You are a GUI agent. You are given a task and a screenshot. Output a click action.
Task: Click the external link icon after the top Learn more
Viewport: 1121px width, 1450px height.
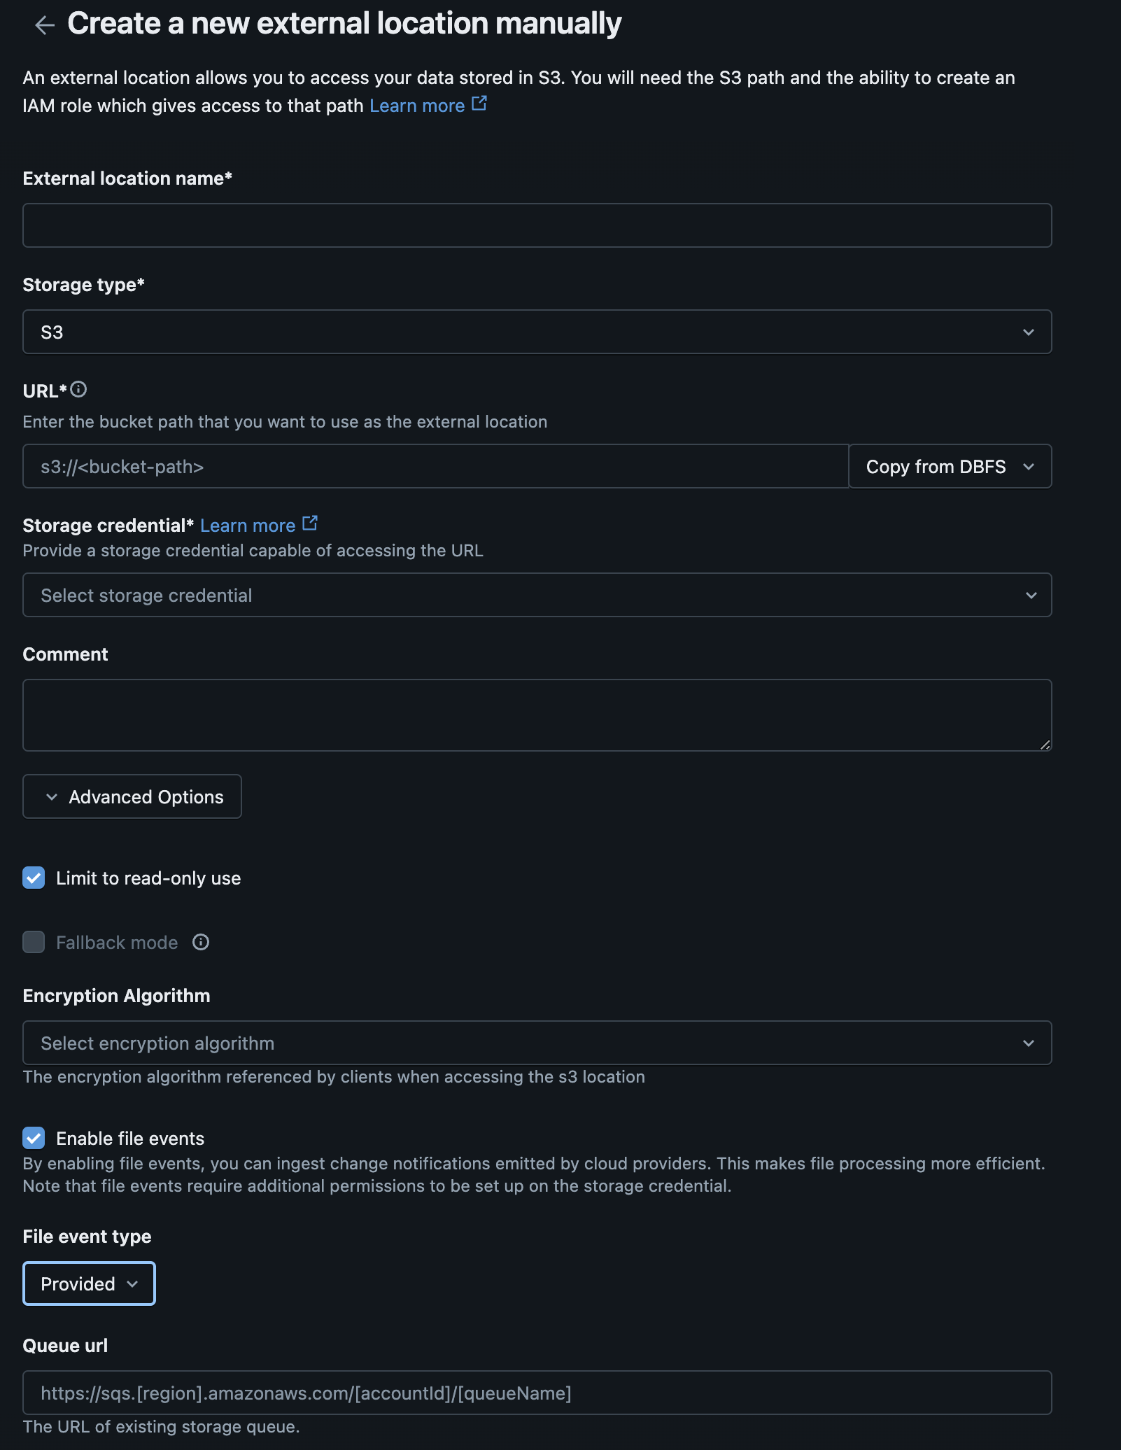[479, 104]
